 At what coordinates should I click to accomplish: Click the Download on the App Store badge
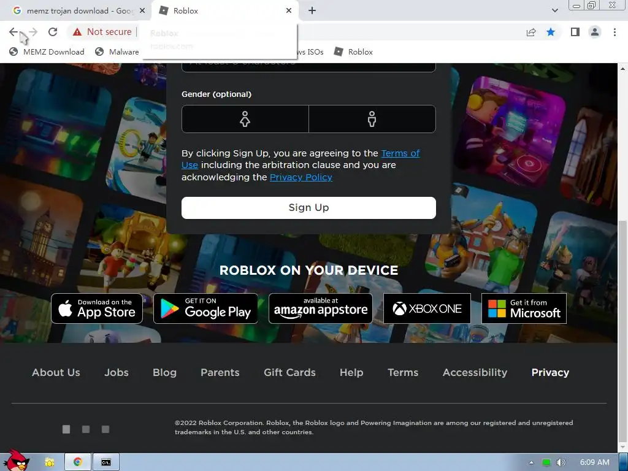coord(97,308)
